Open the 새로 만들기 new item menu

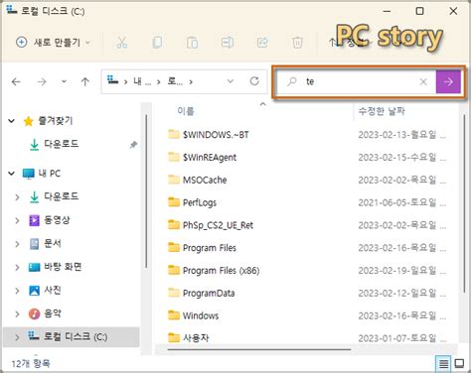[53, 43]
